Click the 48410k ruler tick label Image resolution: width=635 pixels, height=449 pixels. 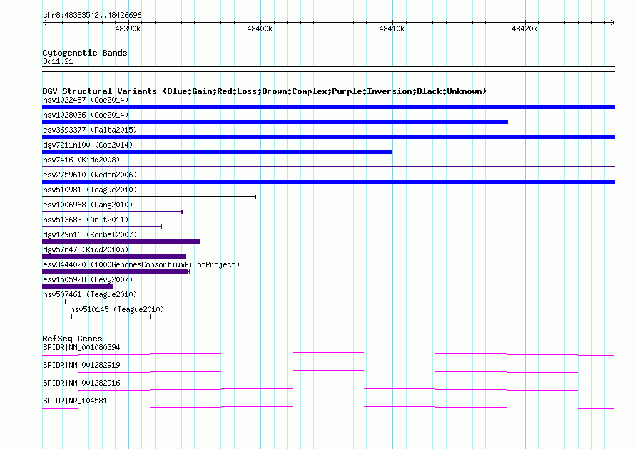[392, 29]
